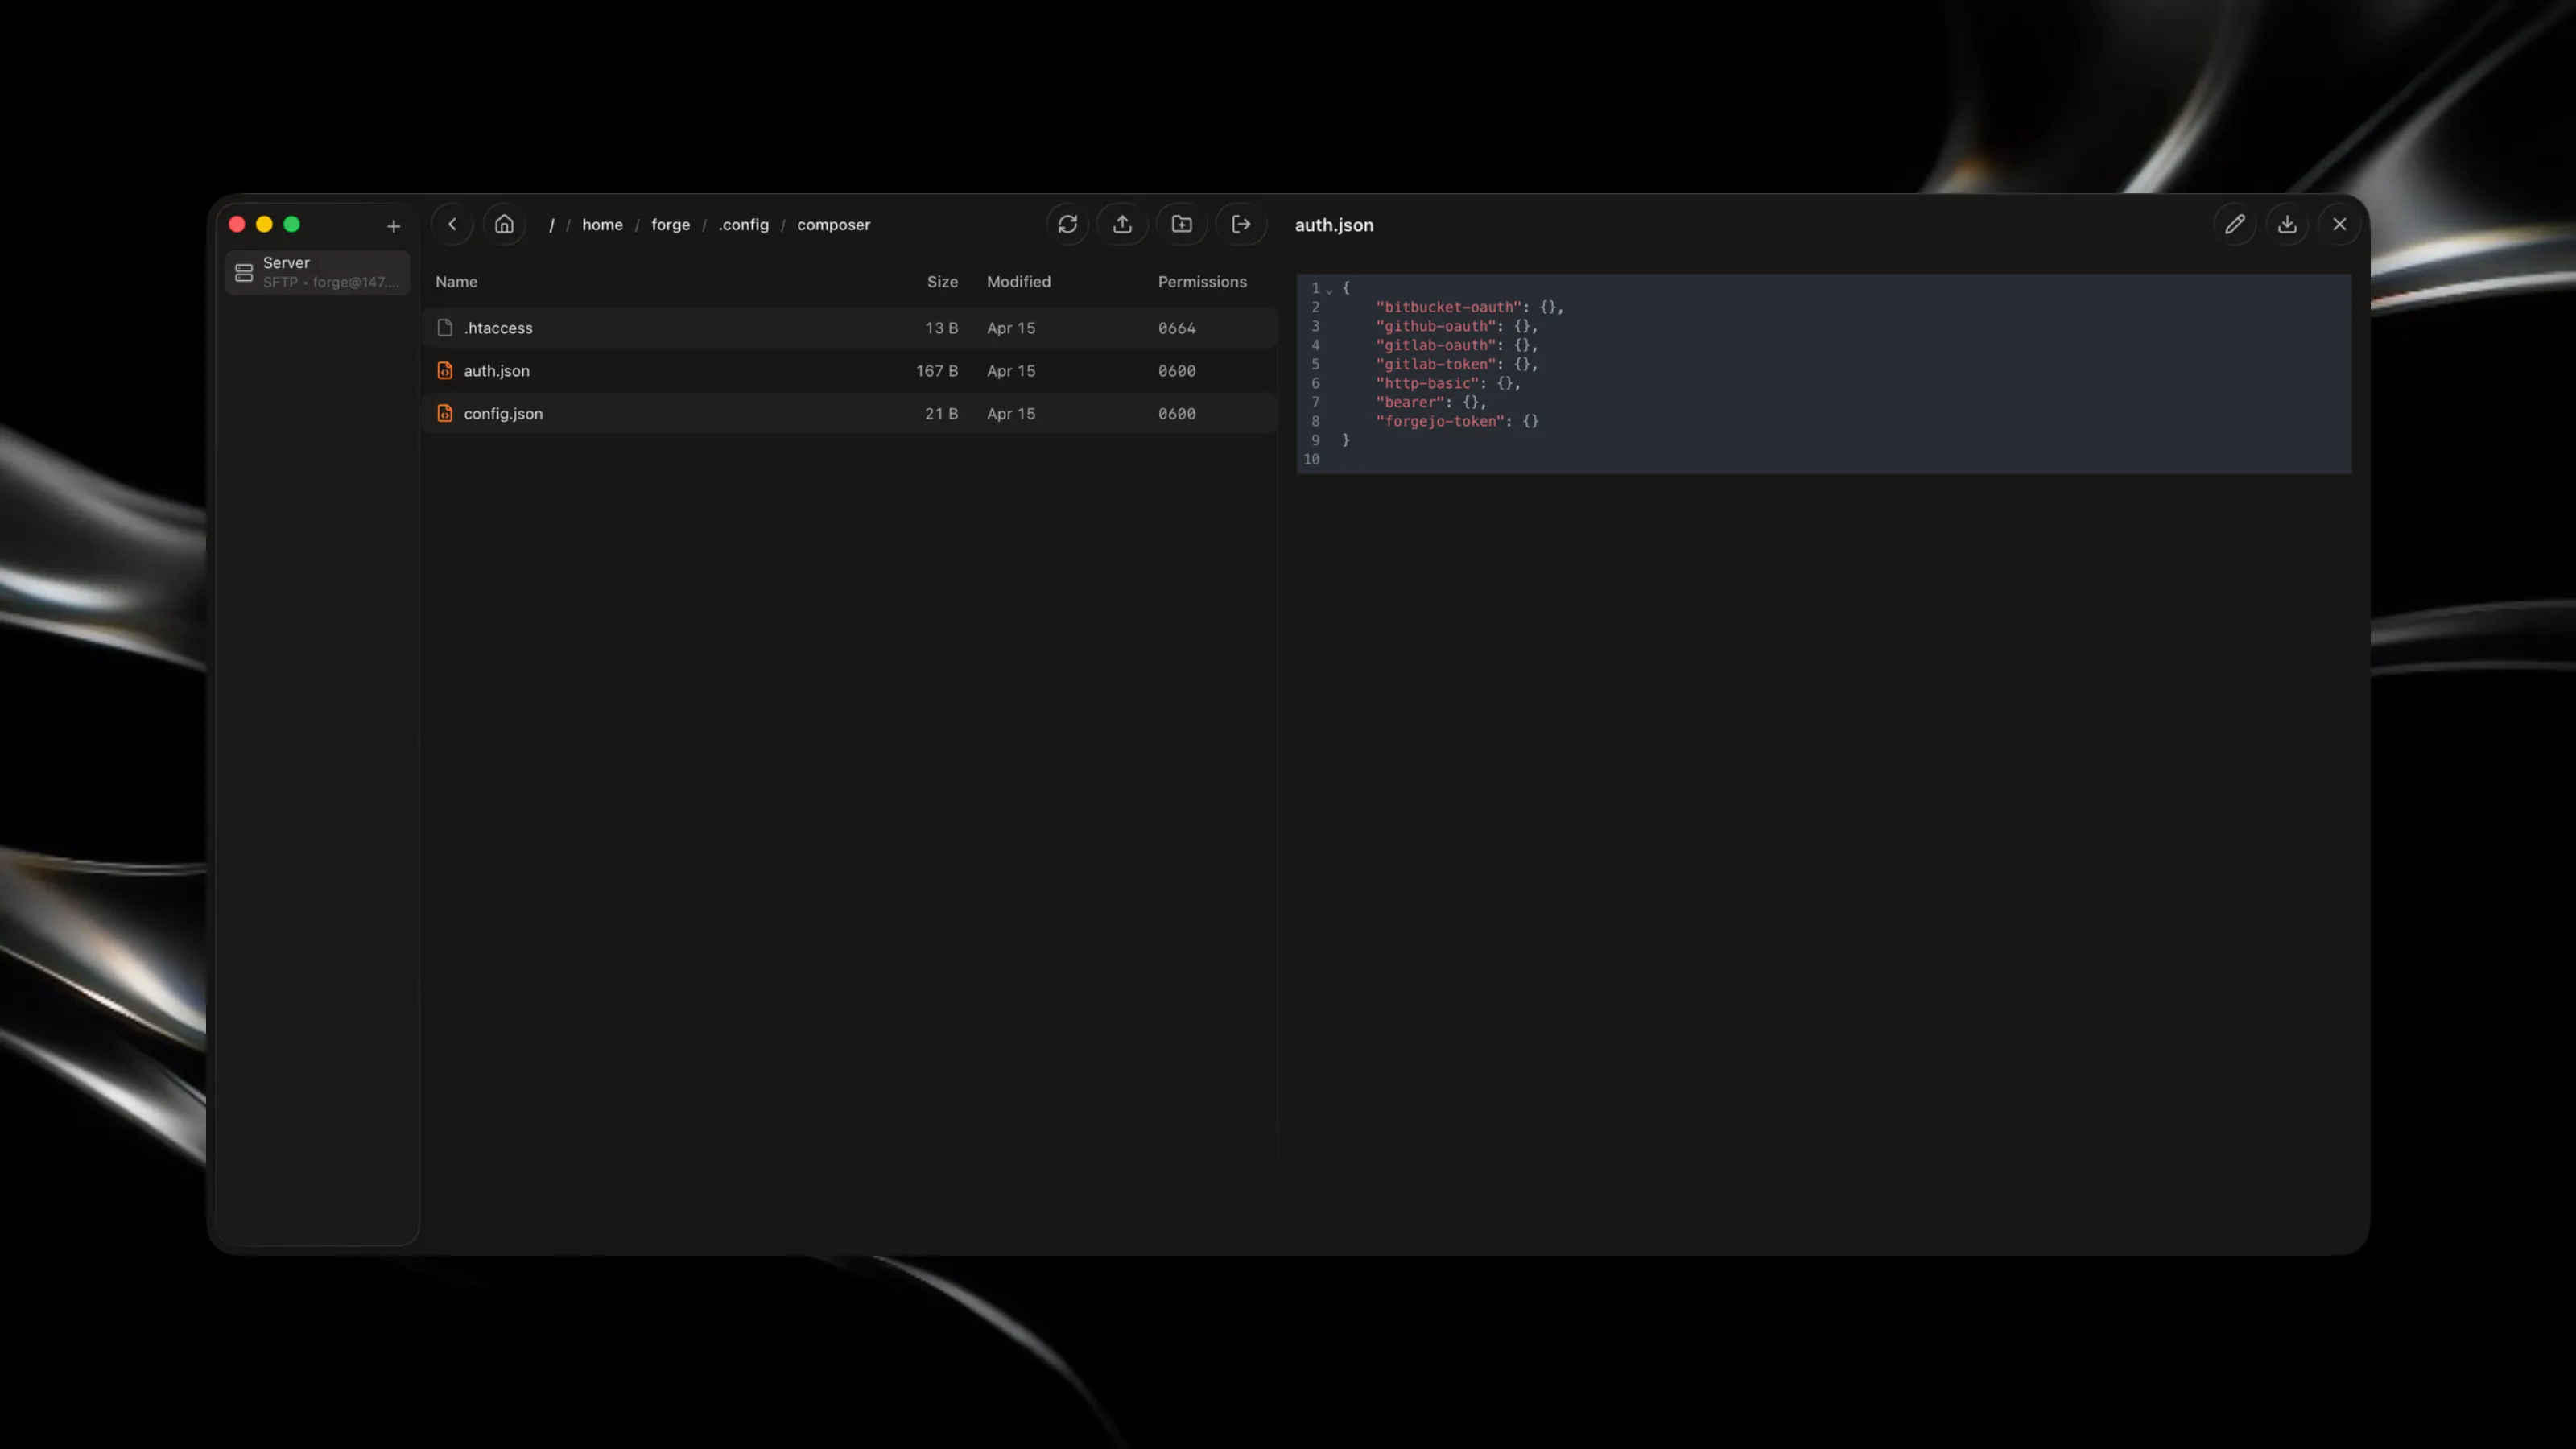Select the config.json file row
2576x1449 pixels.
tap(849, 413)
